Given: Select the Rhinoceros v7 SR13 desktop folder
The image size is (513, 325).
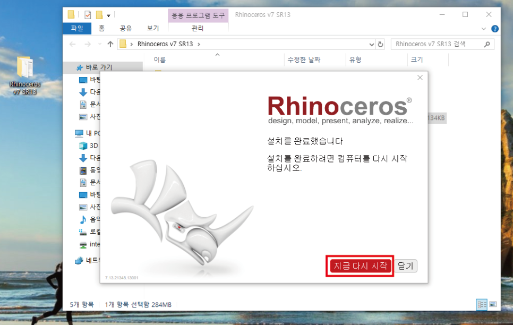Looking at the screenshot, I should click(25, 75).
